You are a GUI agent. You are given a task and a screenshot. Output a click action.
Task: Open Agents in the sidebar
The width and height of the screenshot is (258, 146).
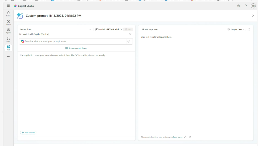click(8, 31)
